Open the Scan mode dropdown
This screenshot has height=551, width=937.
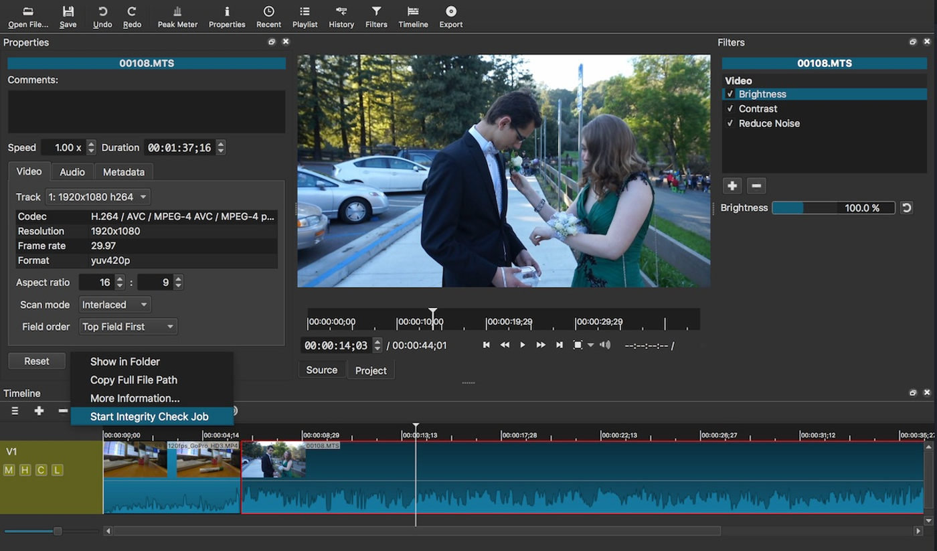pos(114,305)
